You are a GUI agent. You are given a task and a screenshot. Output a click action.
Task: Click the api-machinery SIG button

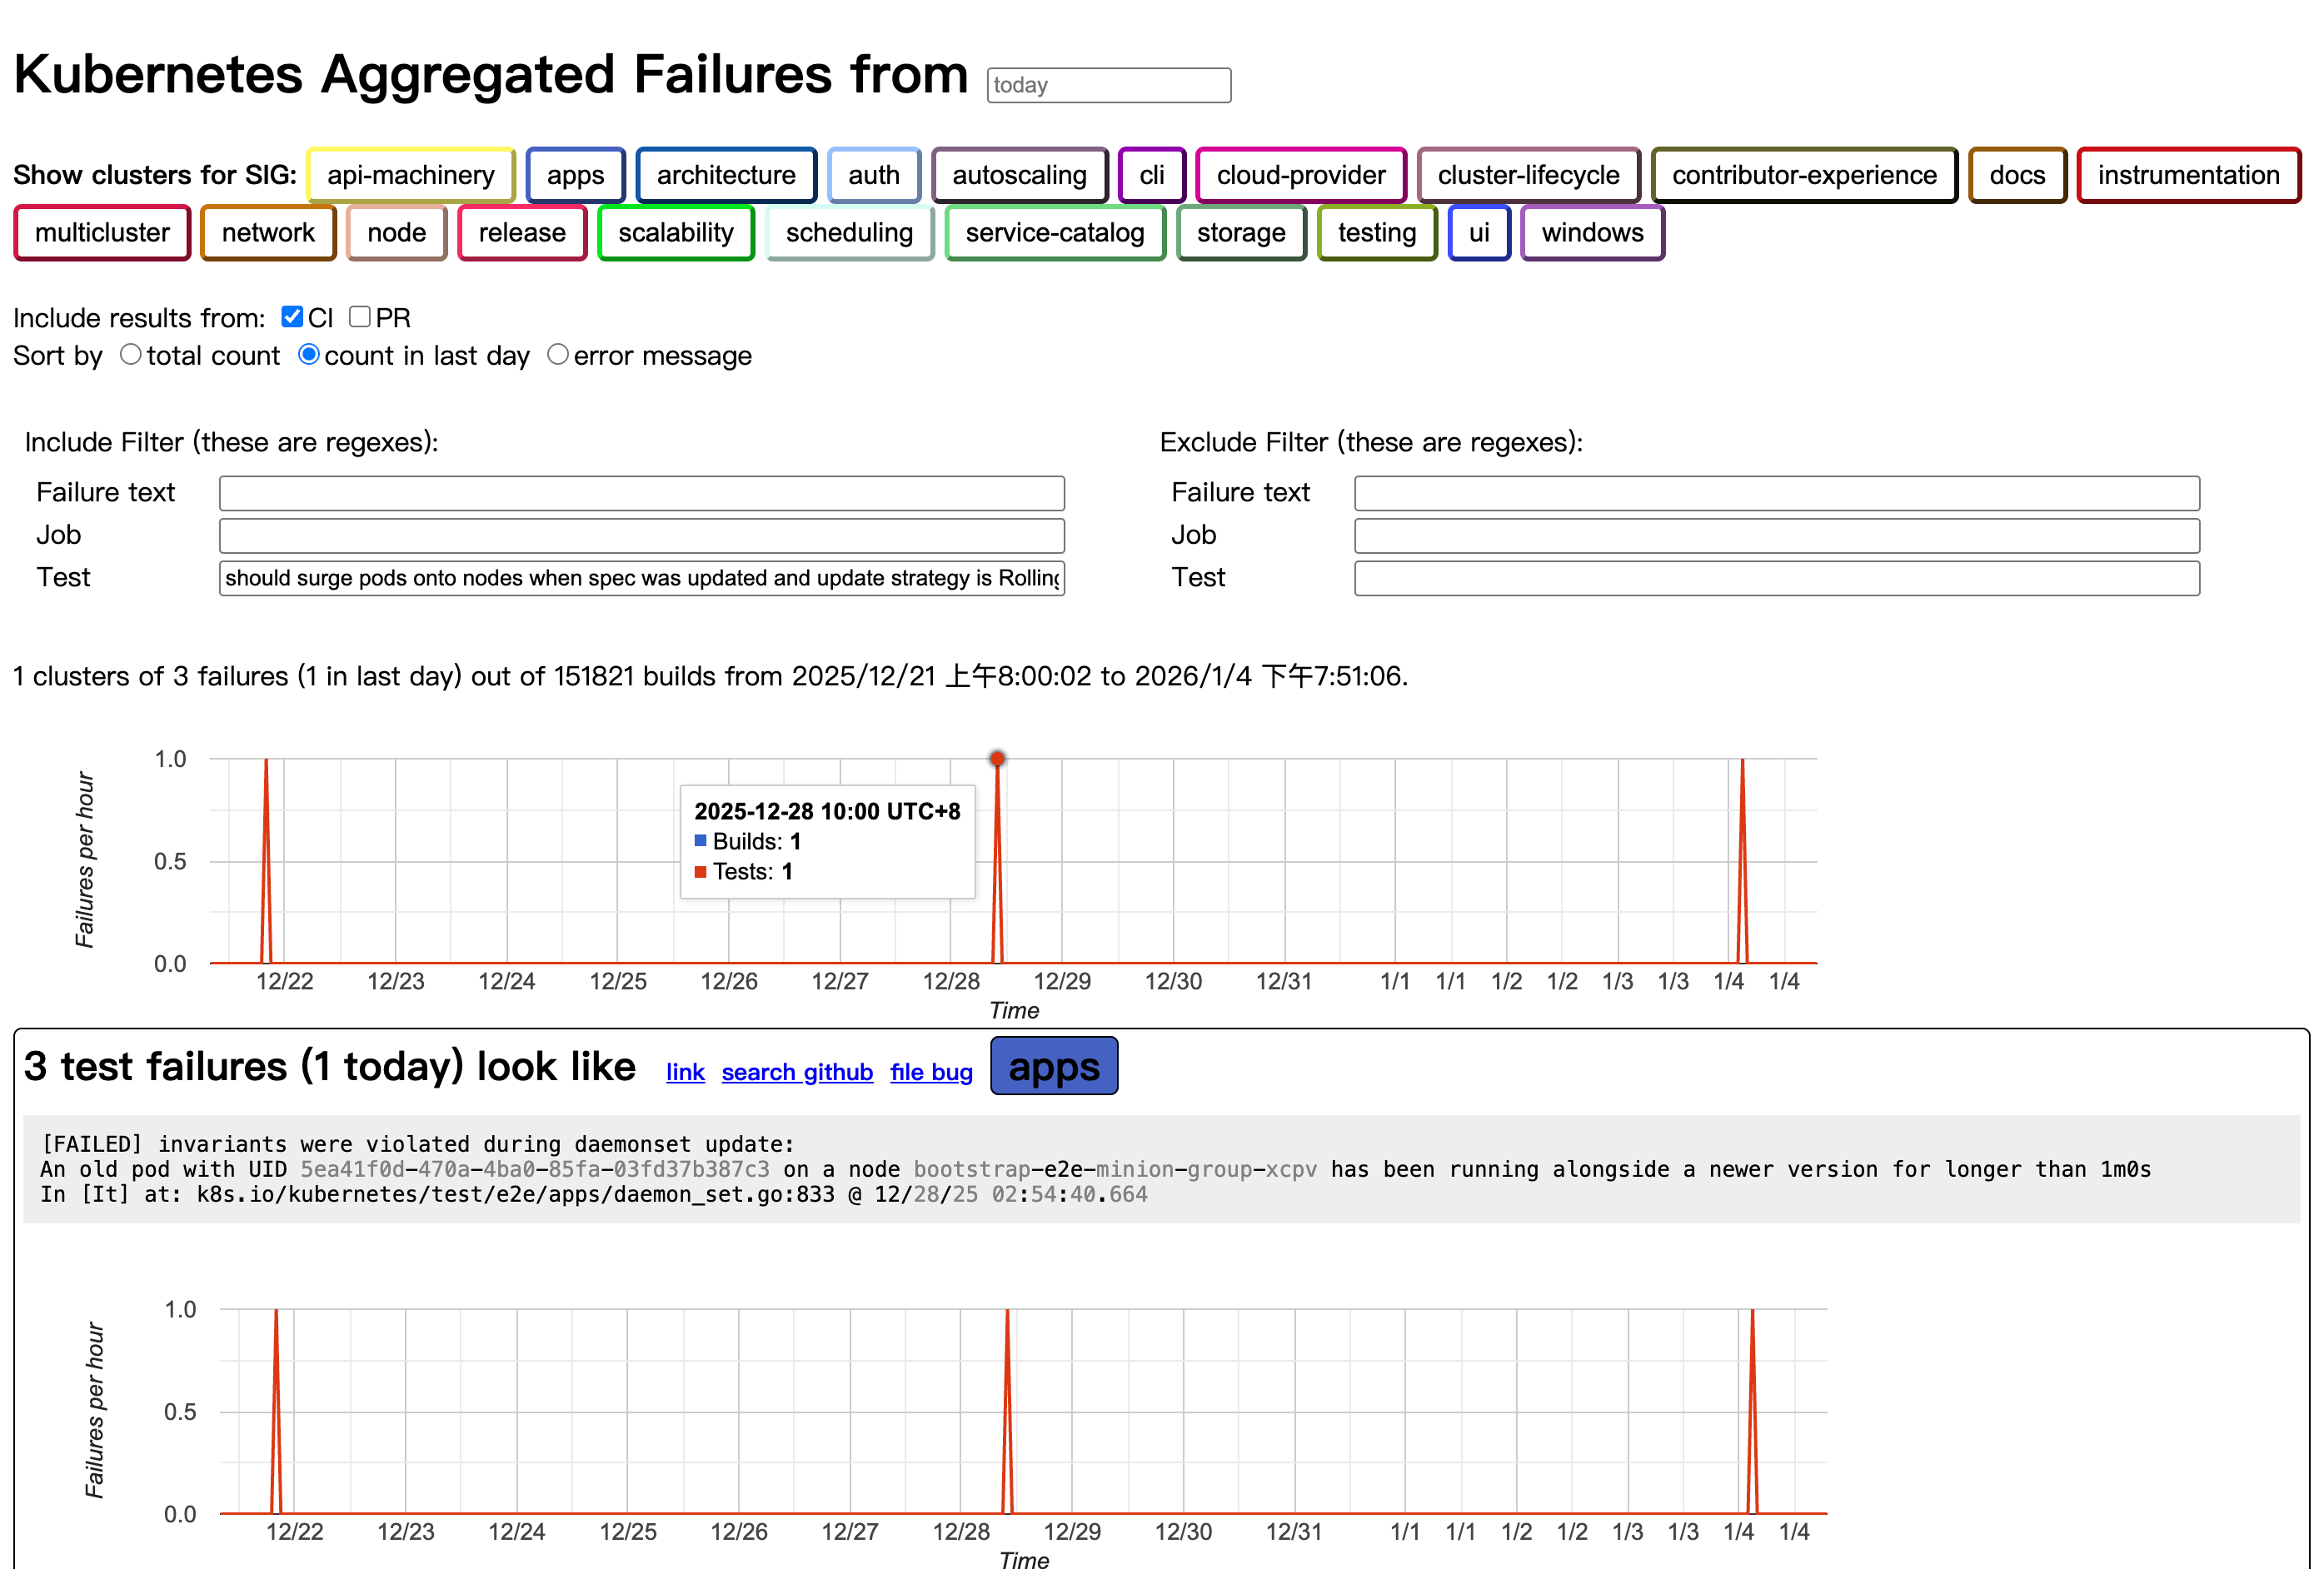point(410,175)
